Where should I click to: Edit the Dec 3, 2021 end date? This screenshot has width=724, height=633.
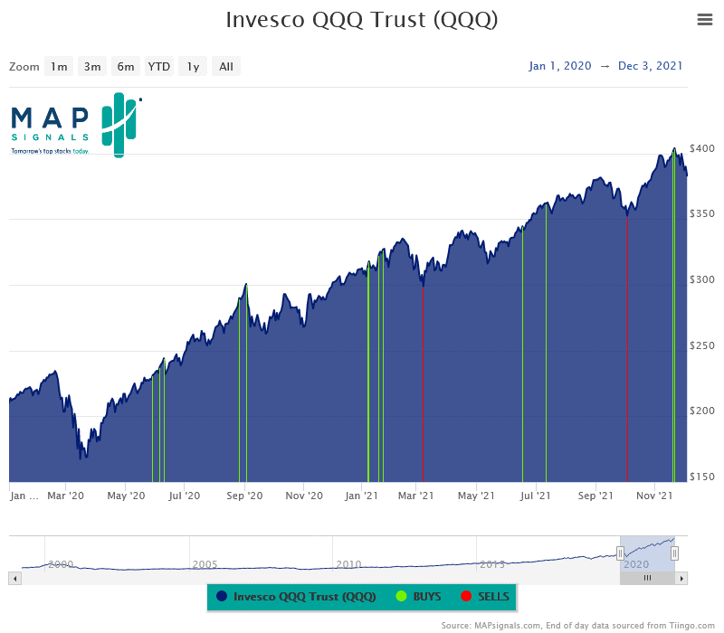tap(650, 66)
